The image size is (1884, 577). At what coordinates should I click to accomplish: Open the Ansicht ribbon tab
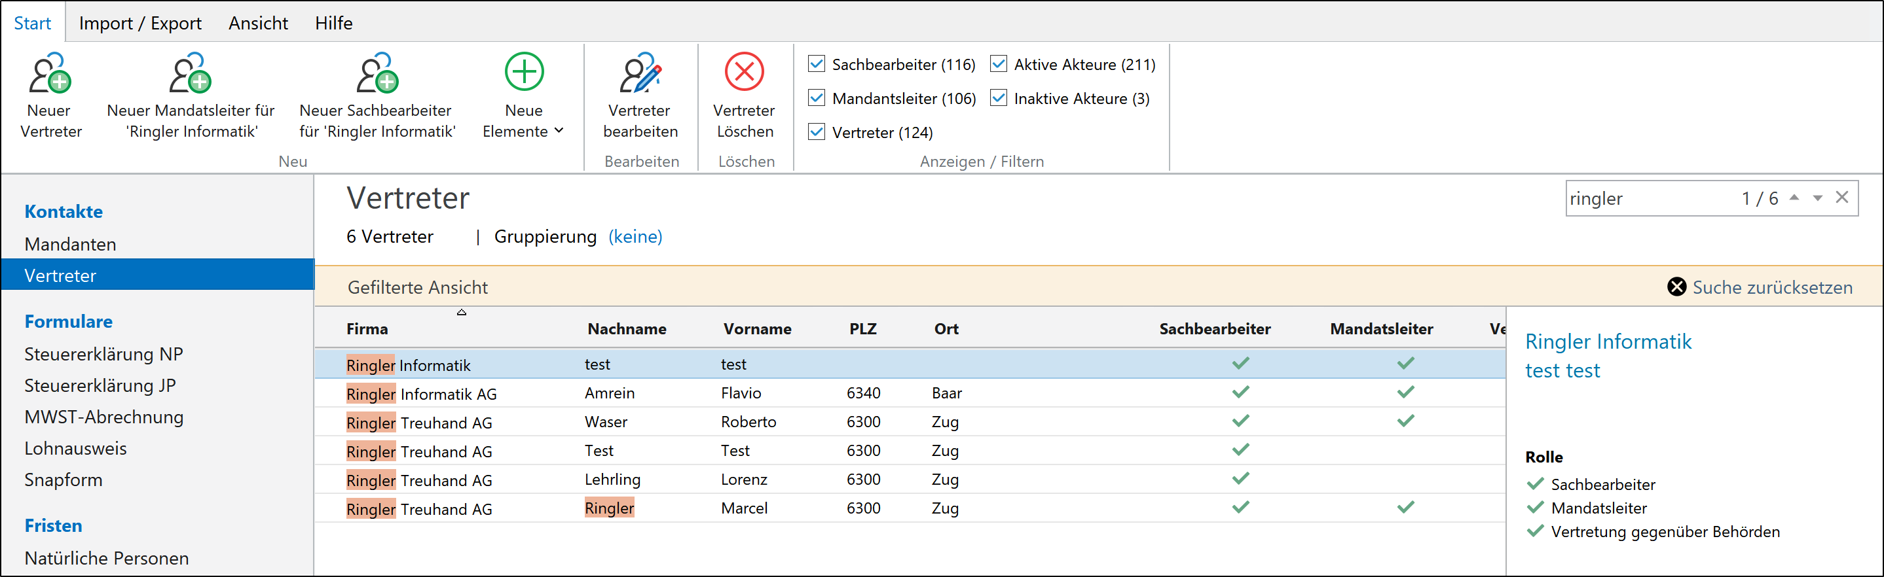[258, 24]
